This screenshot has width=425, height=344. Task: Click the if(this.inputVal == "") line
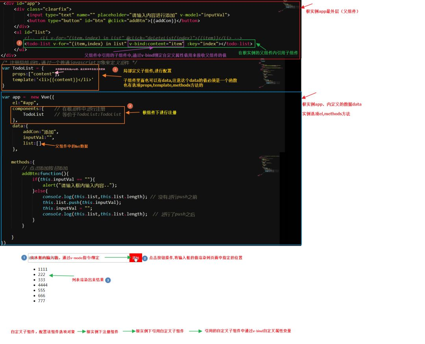click(64, 179)
